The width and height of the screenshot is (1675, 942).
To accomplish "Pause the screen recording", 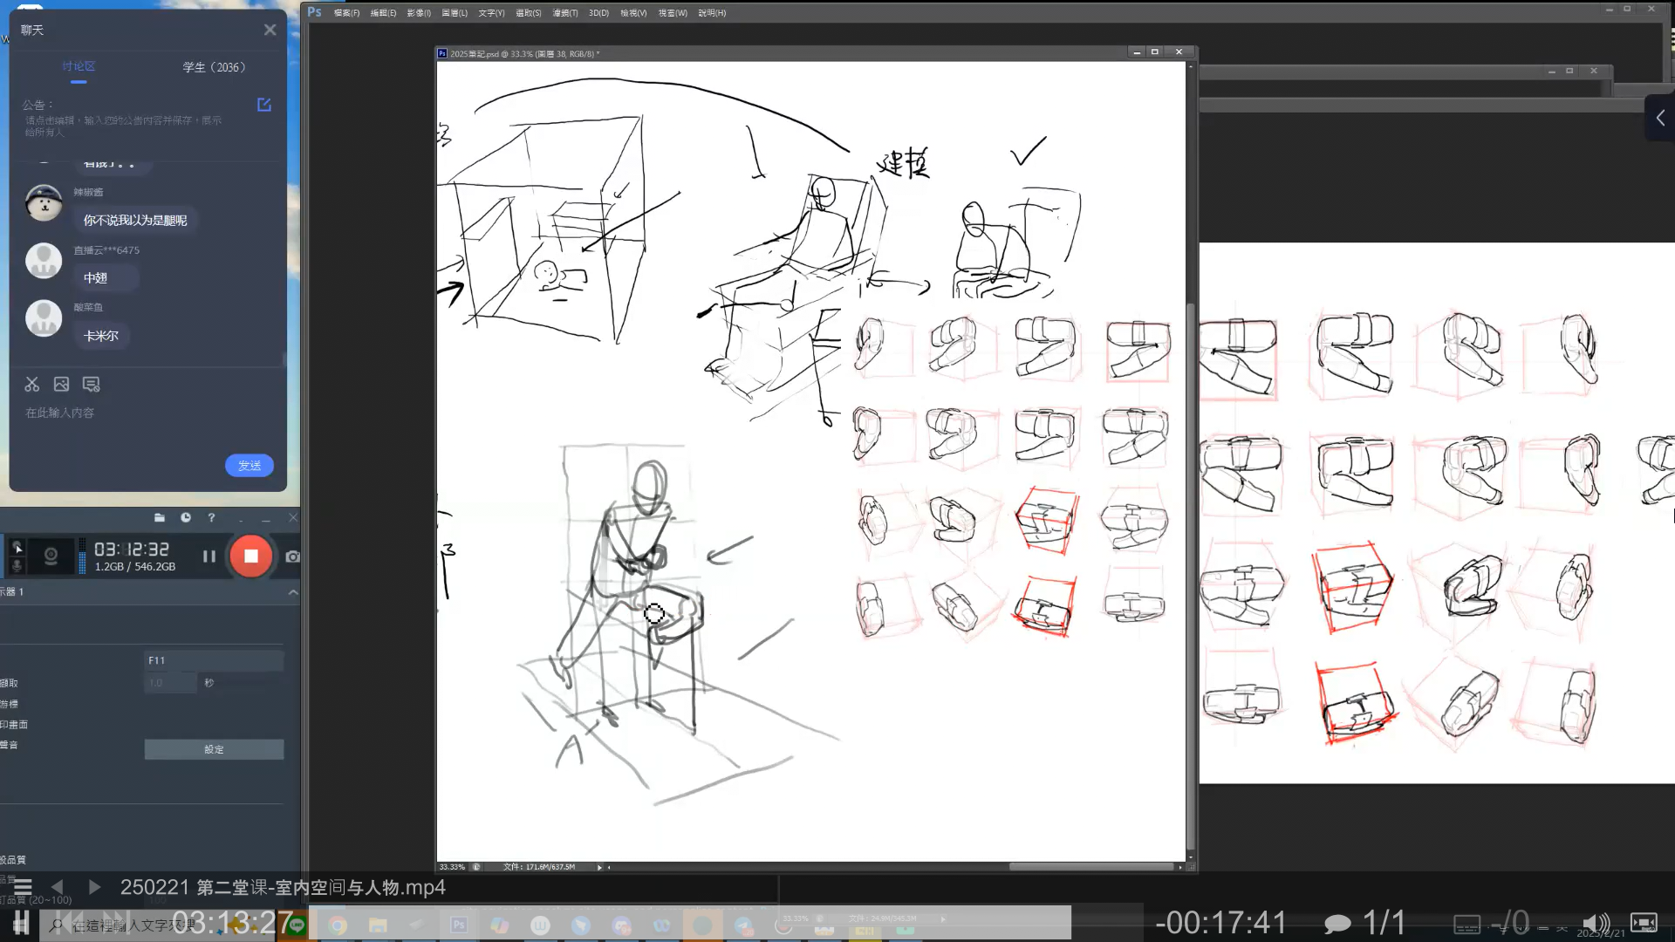I will tap(209, 556).
